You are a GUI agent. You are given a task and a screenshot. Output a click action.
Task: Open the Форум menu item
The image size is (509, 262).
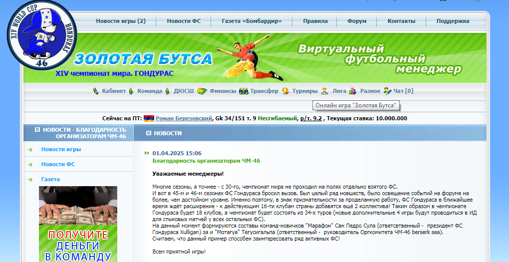click(x=357, y=21)
